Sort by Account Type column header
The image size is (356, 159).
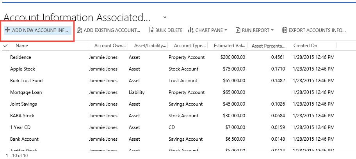pyautogui.click(x=189, y=46)
